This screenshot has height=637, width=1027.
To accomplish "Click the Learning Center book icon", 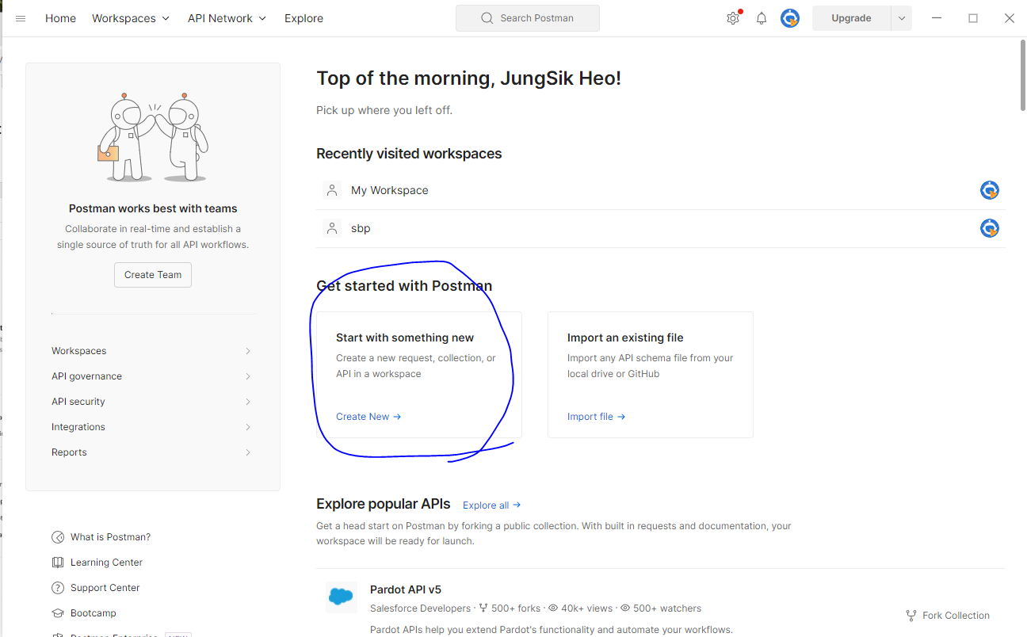I will tap(58, 563).
